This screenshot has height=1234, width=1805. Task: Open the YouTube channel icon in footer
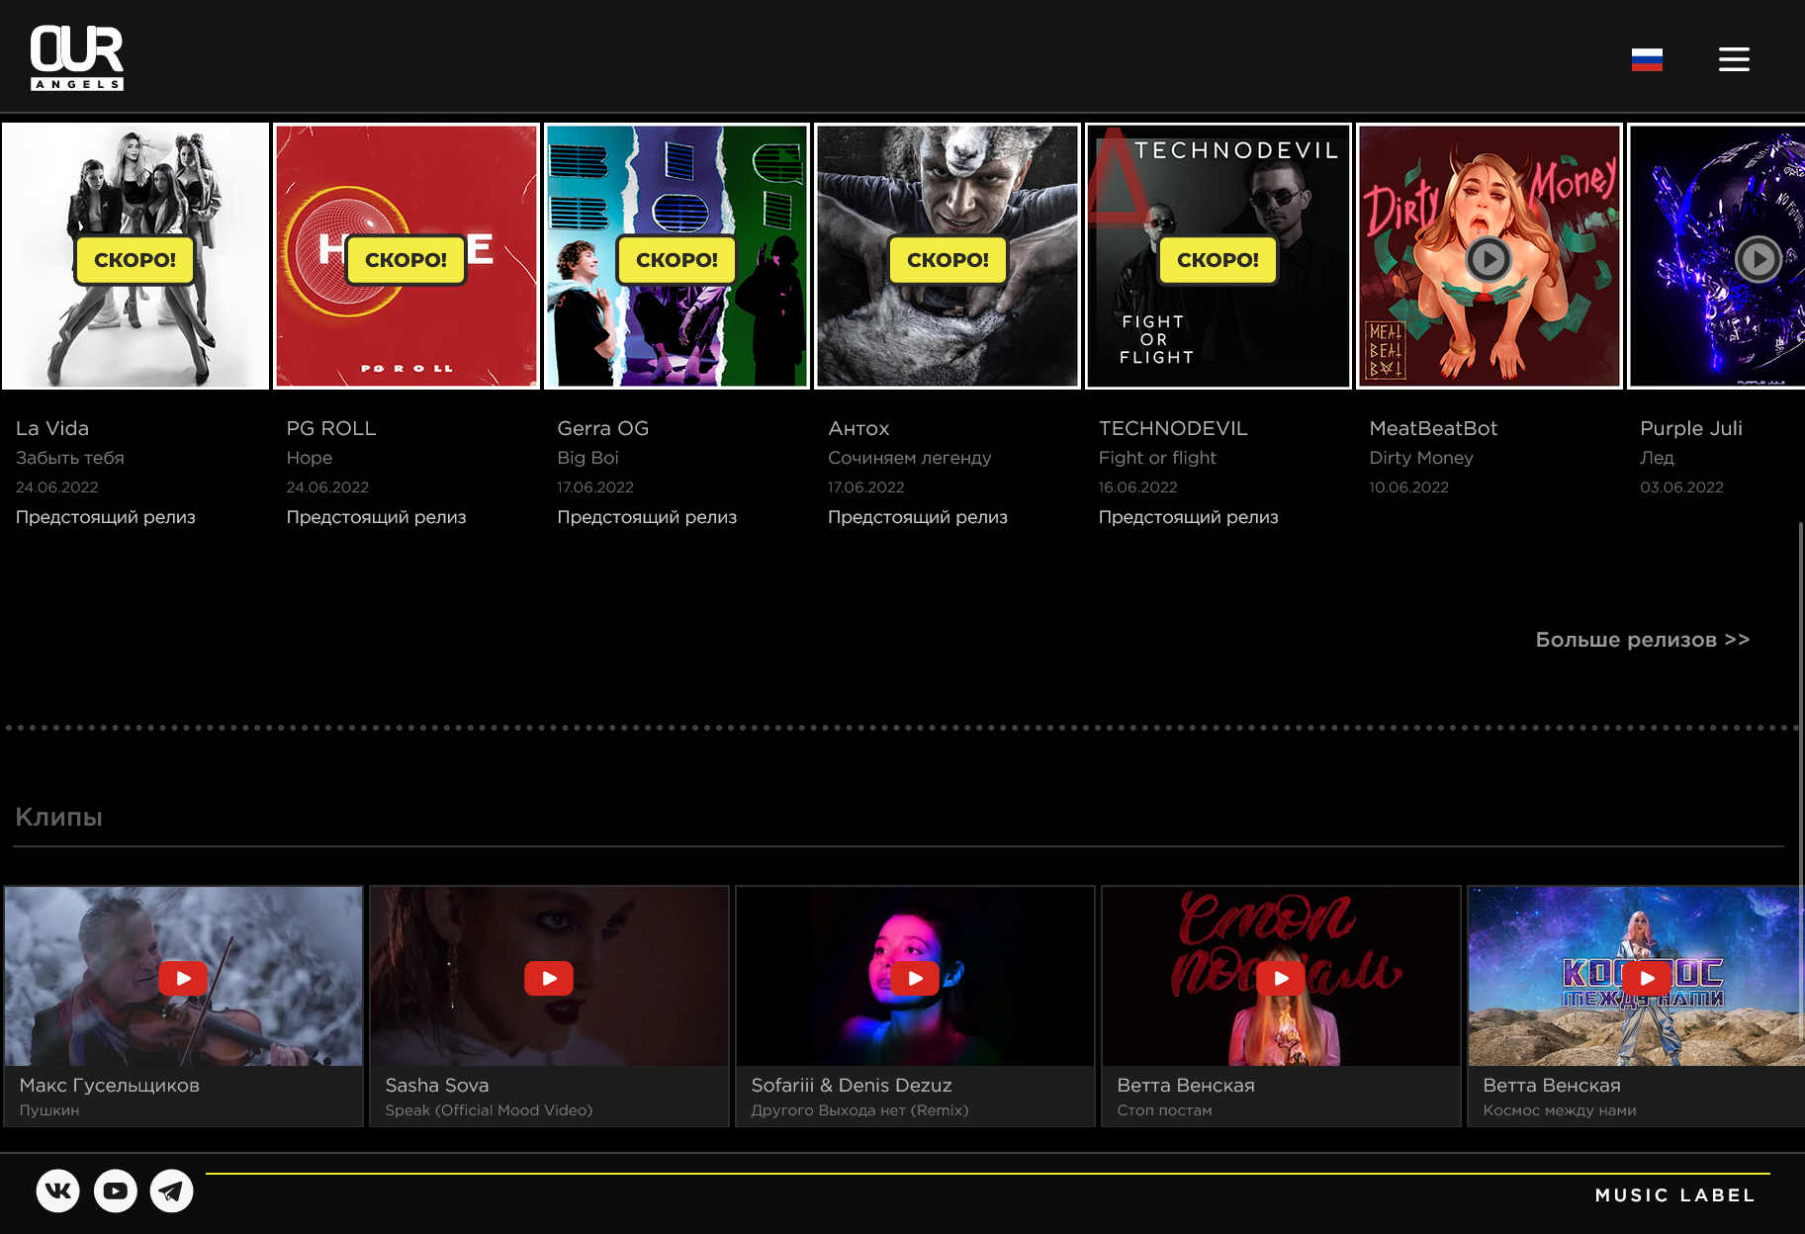pos(116,1190)
